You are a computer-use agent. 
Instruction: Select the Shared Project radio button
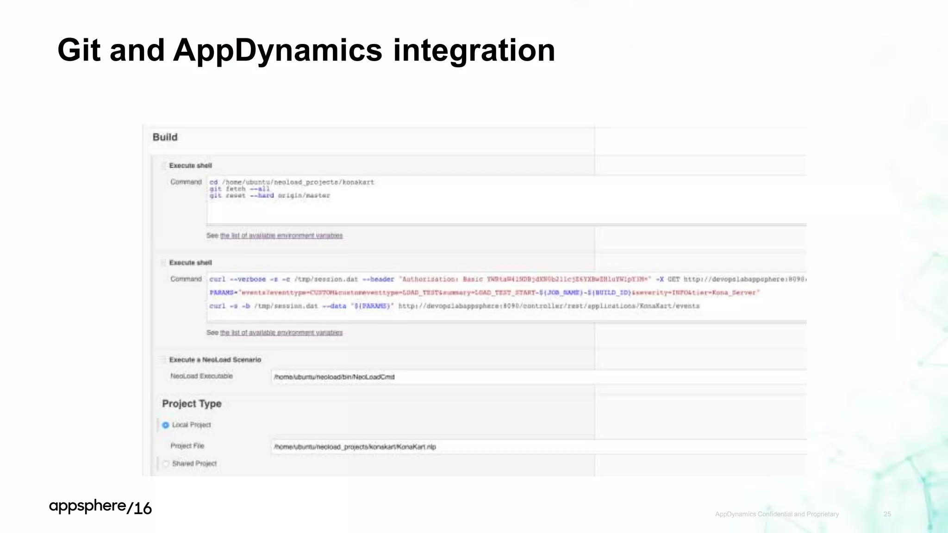[165, 464]
